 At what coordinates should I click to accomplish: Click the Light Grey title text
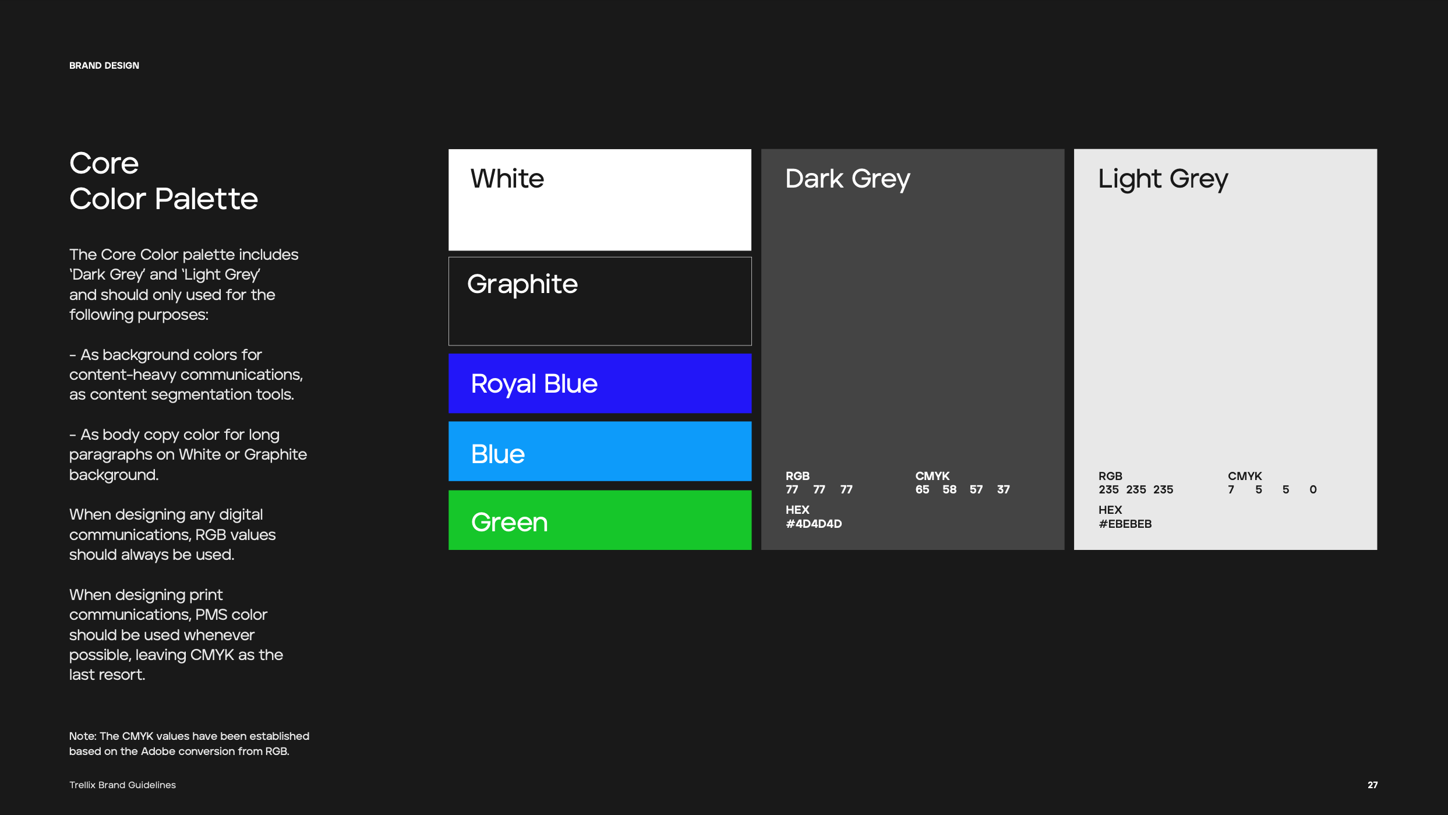(x=1163, y=178)
